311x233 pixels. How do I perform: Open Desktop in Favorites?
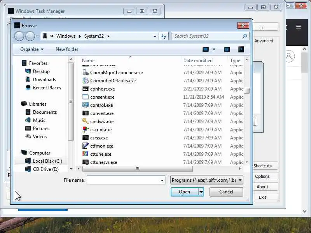pos(41,71)
